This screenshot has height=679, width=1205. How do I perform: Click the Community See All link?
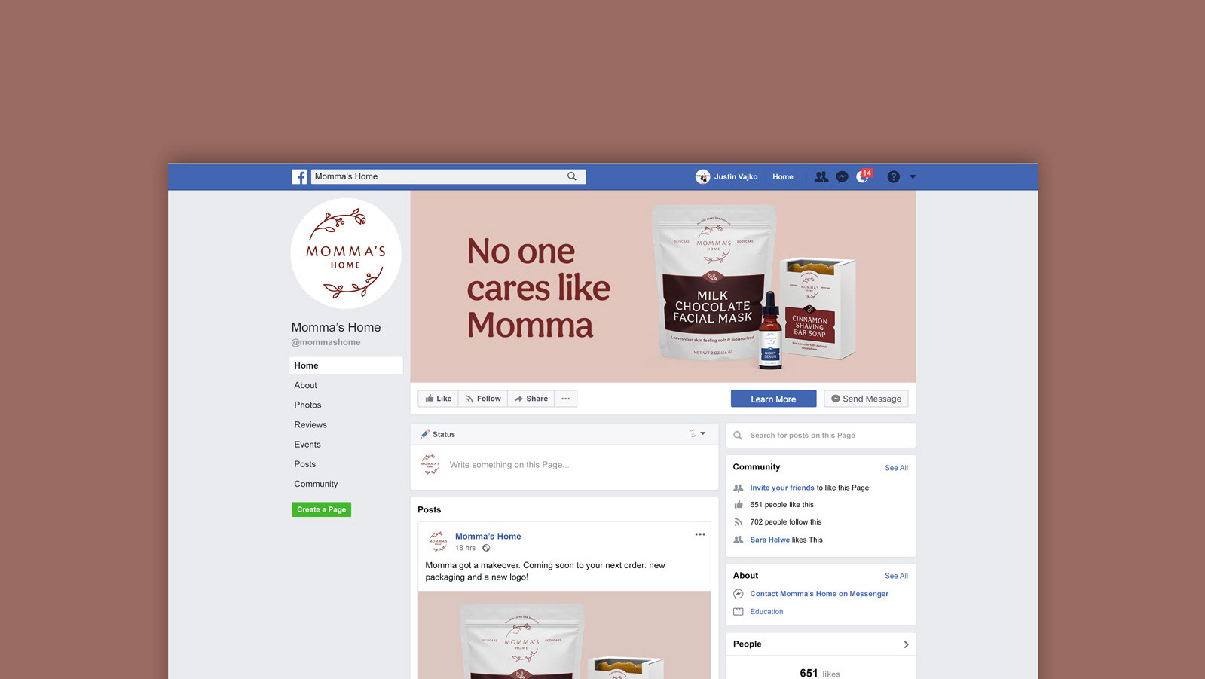(896, 468)
